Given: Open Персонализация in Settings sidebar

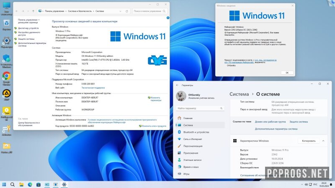Looking at the screenshot, I should [200, 146].
